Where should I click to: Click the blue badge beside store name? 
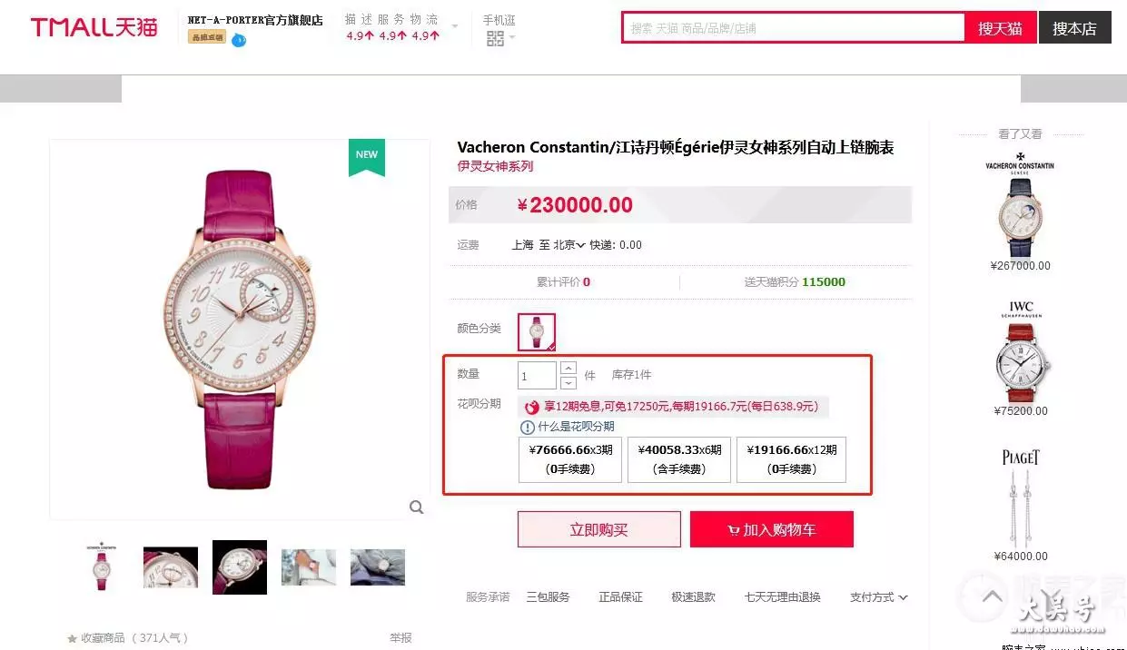[x=239, y=40]
